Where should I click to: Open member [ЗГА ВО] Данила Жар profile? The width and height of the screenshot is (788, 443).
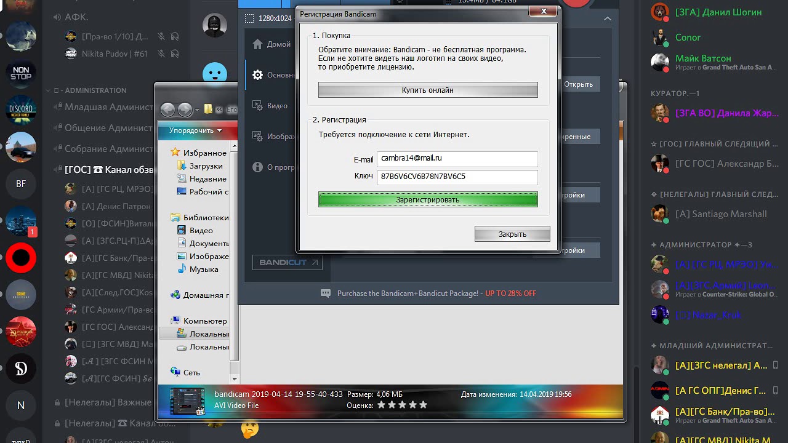coord(714,113)
